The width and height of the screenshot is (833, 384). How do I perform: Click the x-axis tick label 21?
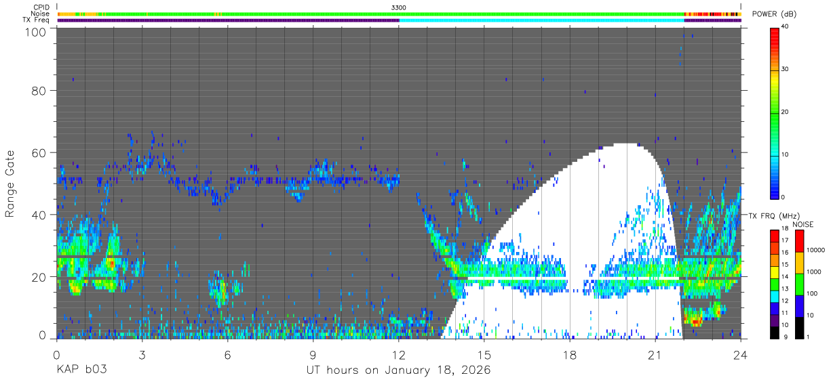pyautogui.click(x=655, y=355)
